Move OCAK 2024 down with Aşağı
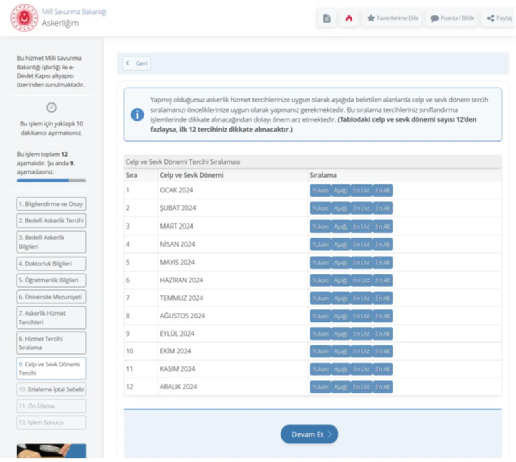516x462 pixels. [x=340, y=190]
